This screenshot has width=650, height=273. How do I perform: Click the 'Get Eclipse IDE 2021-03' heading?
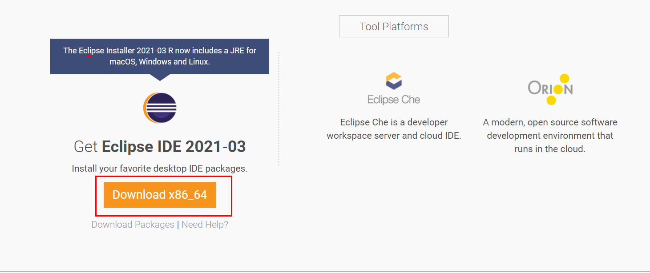tap(160, 147)
